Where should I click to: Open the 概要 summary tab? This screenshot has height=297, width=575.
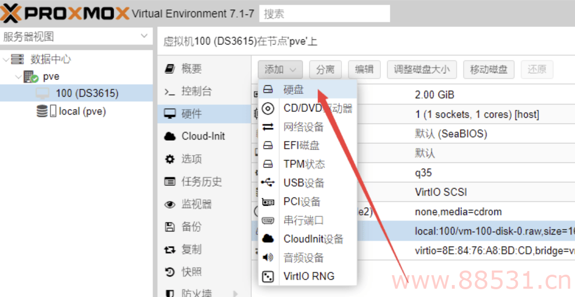[204, 69]
